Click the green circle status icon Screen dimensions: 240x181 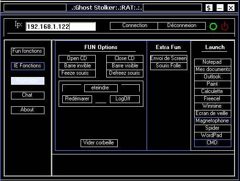tap(213, 26)
